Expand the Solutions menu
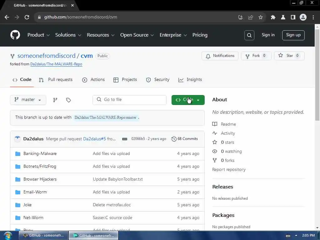Image resolution: width=320 pixels, height=240 pixels. click(x=68, y=35)
